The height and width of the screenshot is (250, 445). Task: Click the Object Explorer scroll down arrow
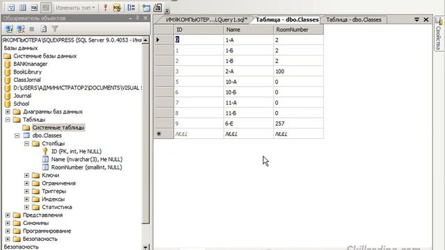point(145,247)
